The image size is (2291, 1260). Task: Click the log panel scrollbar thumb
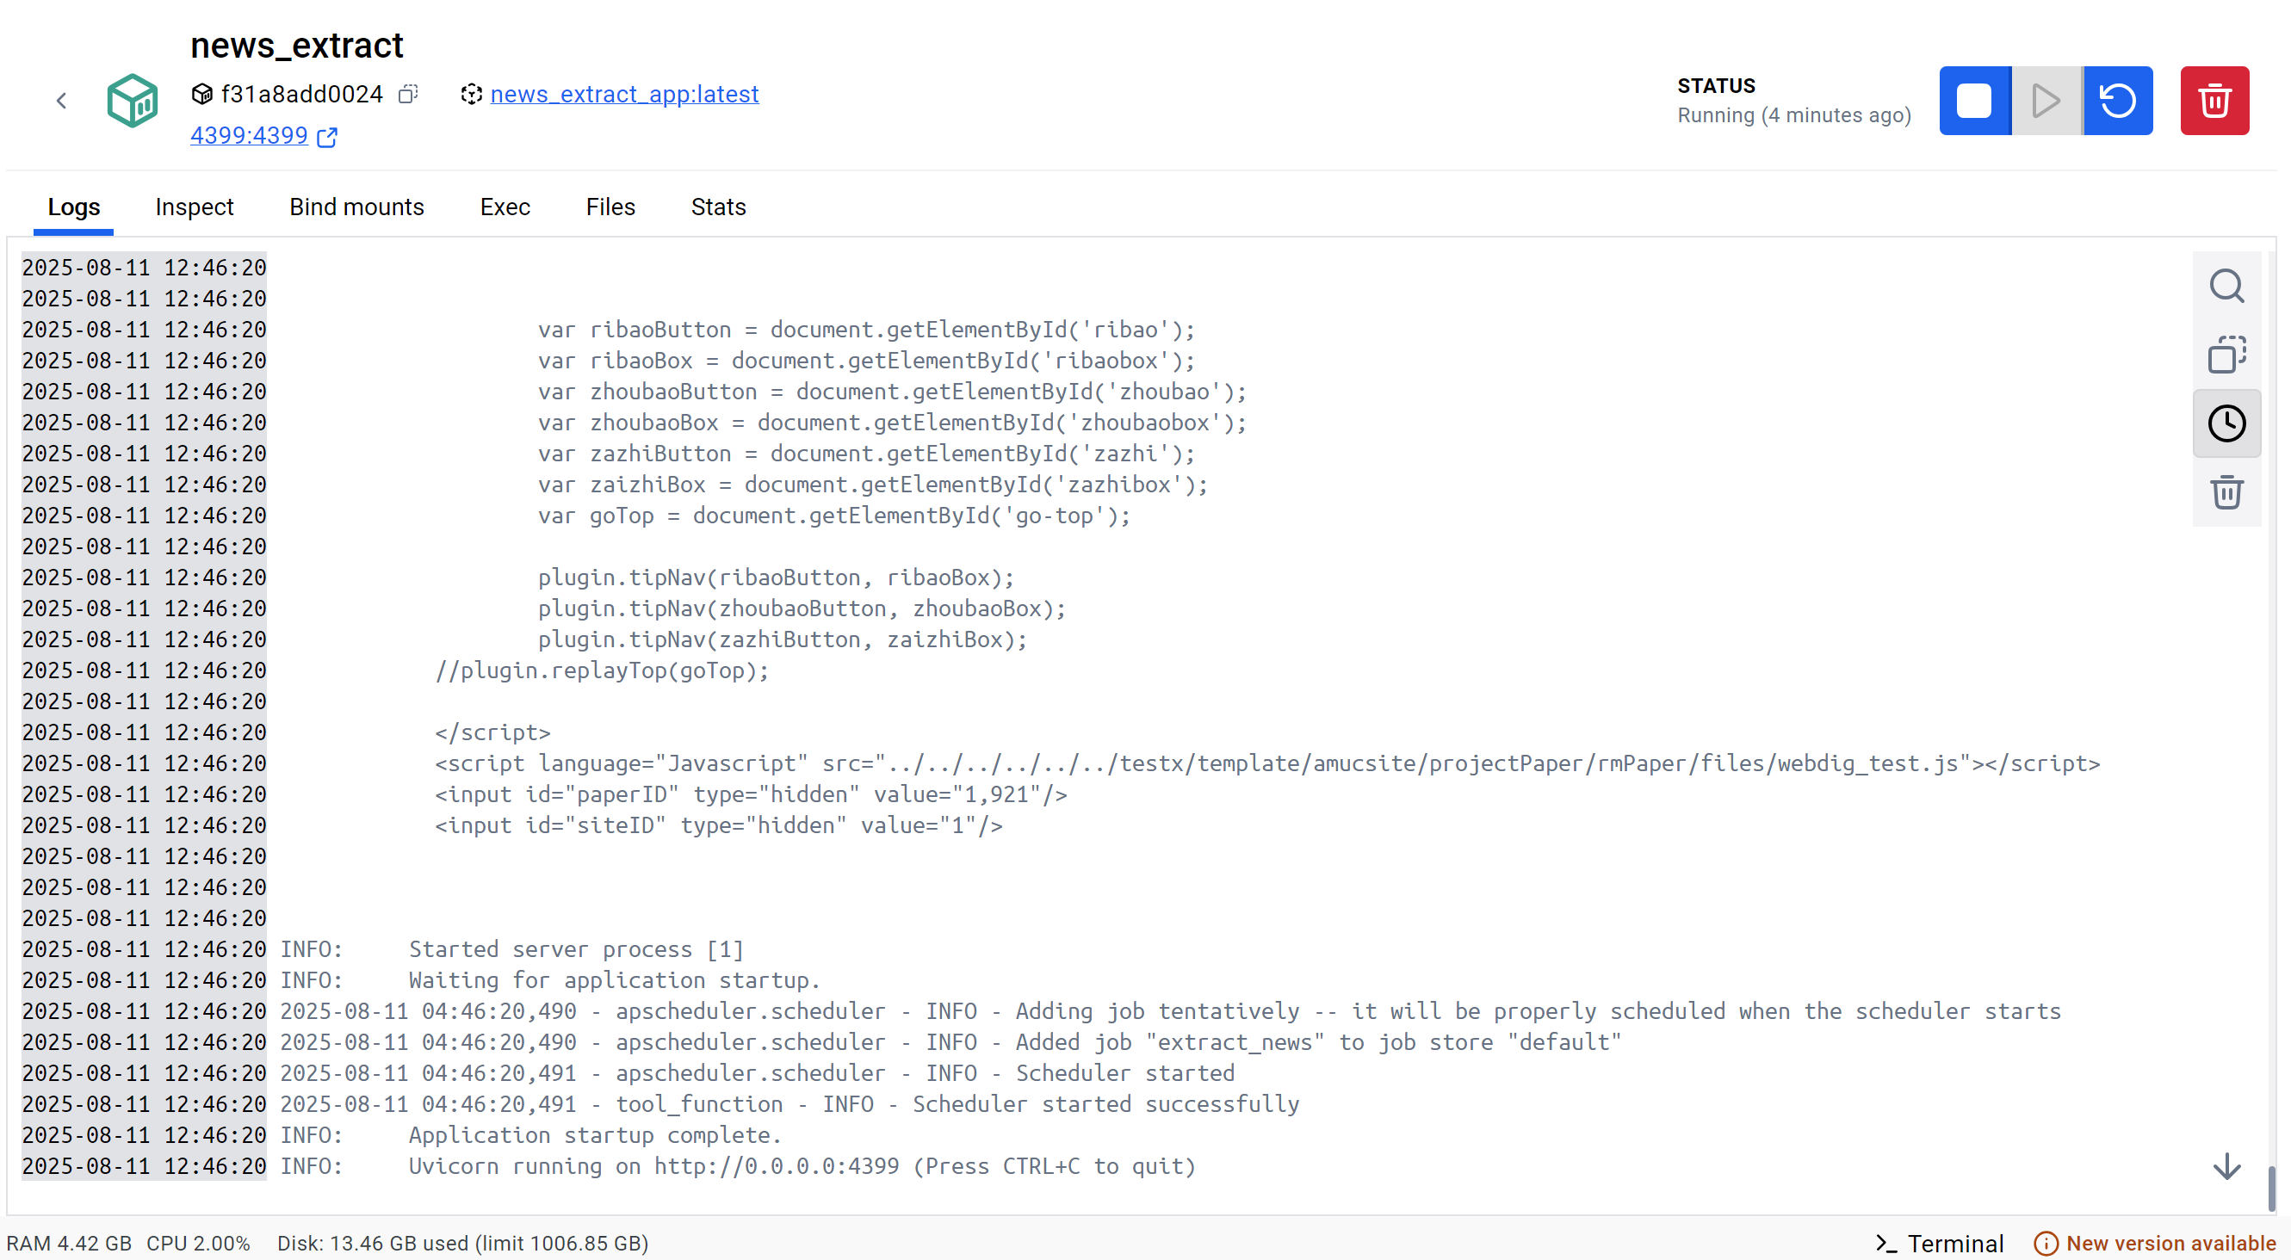point(2271,1189)
